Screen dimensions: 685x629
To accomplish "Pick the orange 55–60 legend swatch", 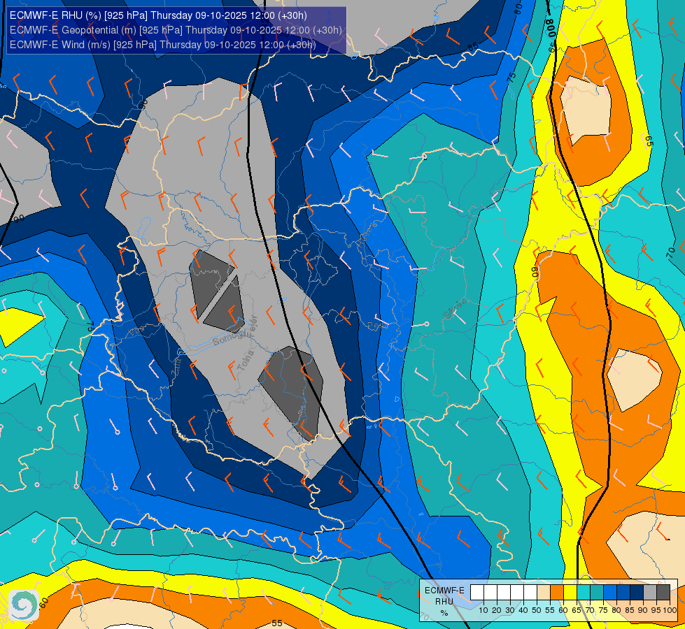I will pyautogui.click(x=557, y=593).
